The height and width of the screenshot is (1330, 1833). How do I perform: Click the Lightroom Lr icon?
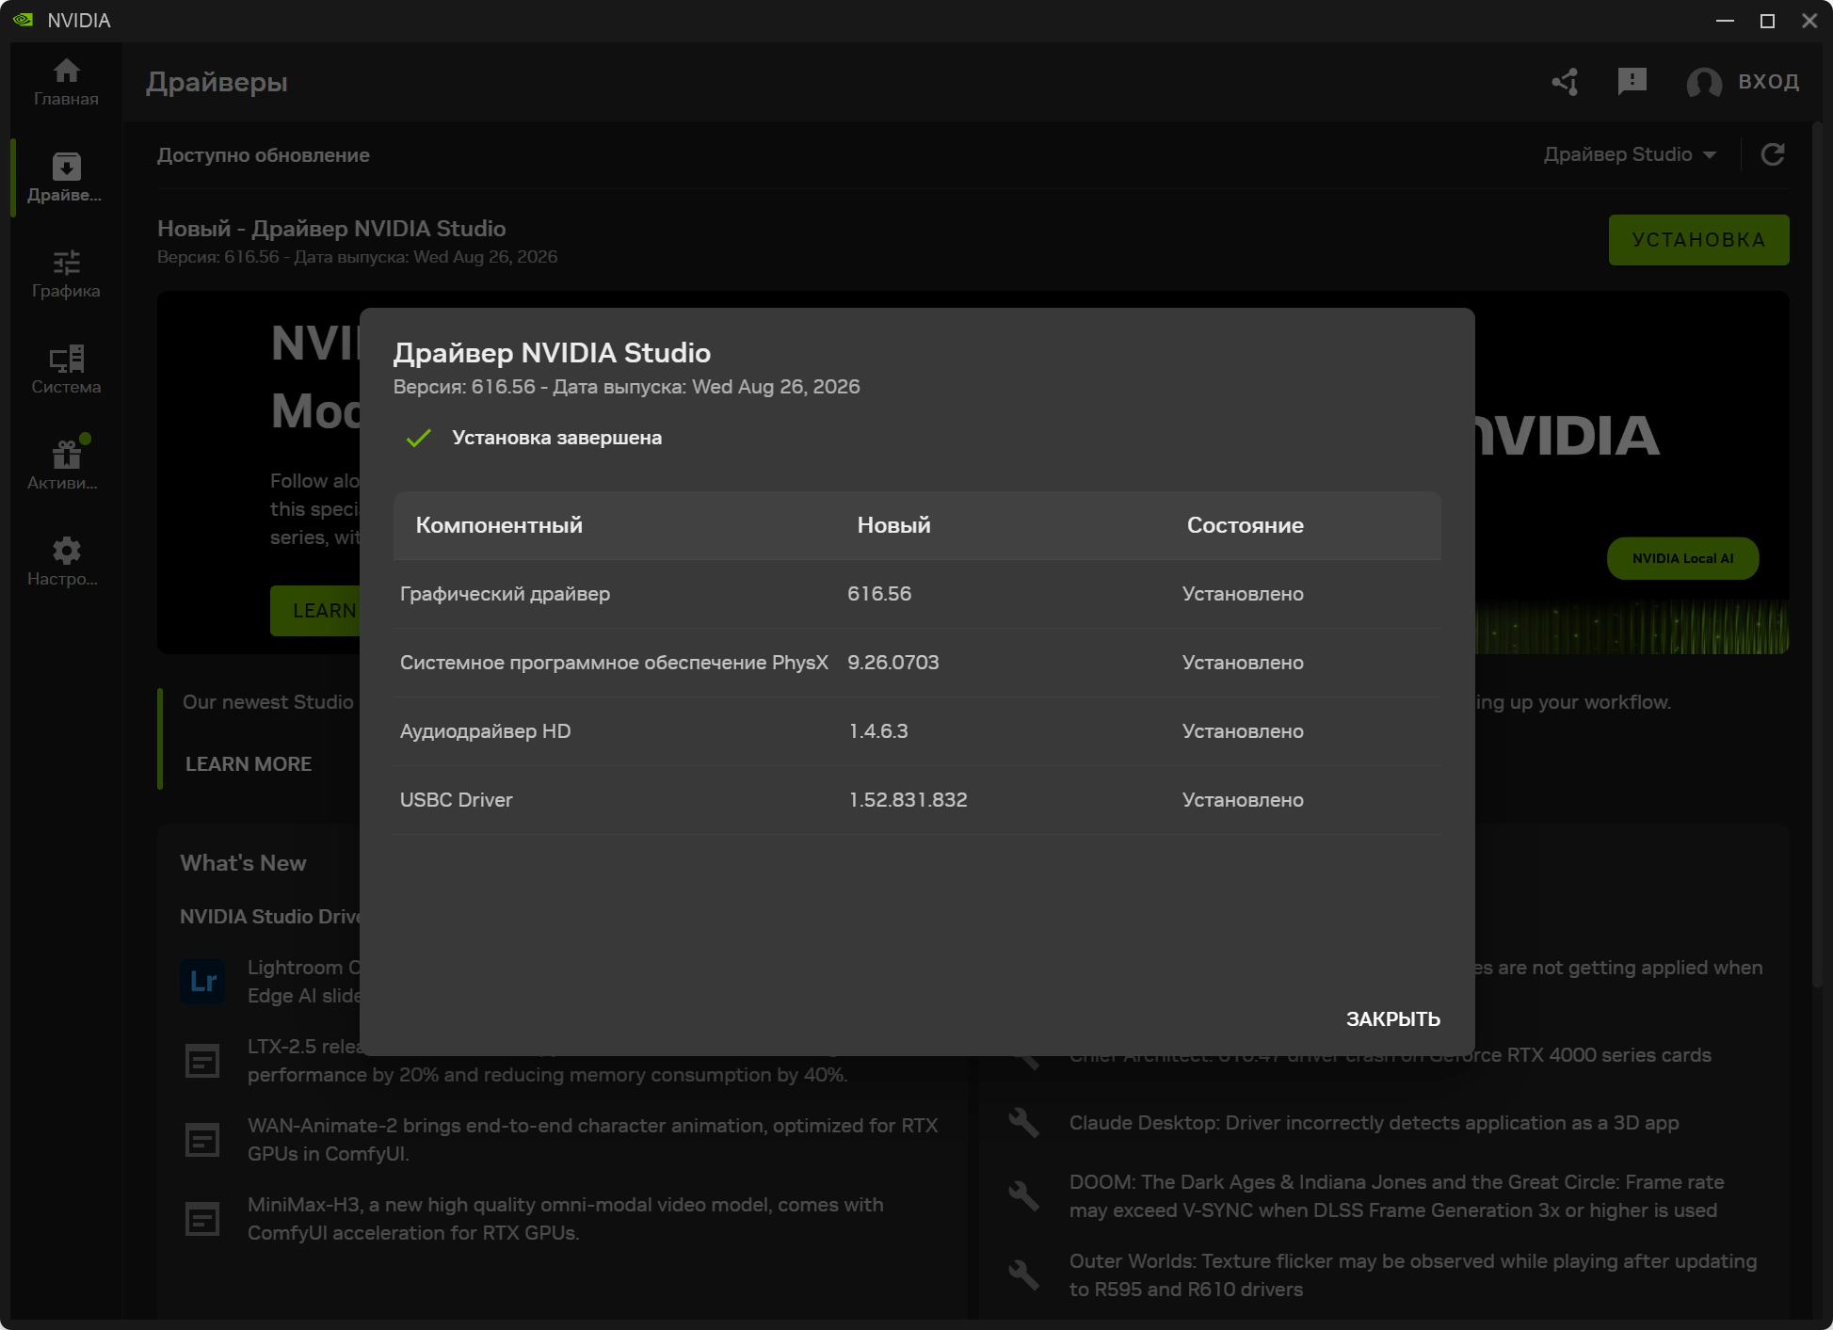(x=203, y=982)
